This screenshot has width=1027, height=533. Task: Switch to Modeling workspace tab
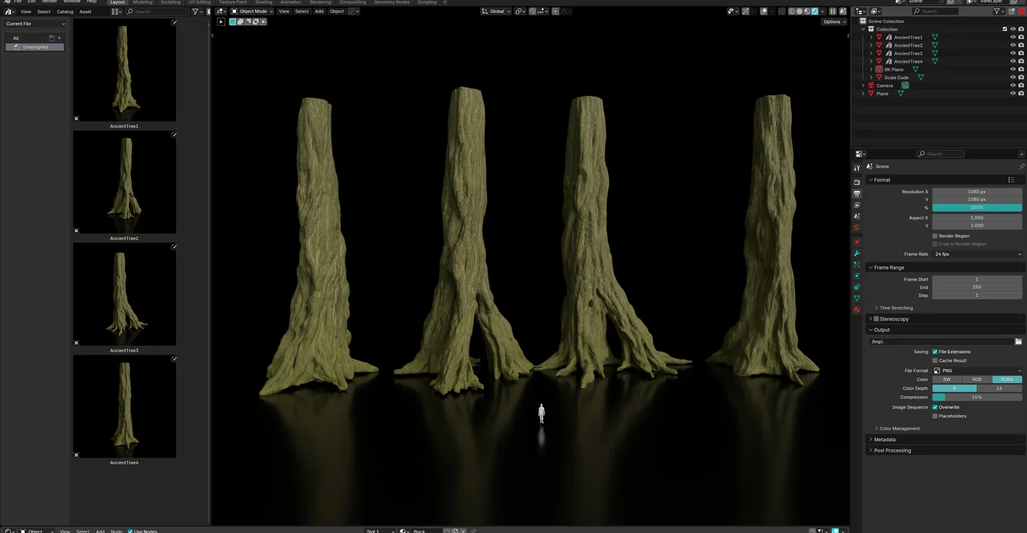coord(142,3)
